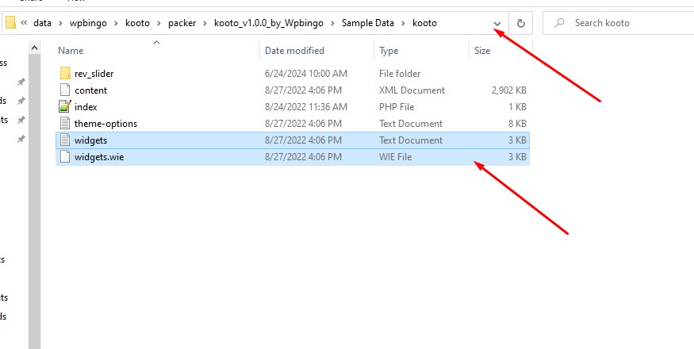The height and width of the screenshot is (349, 694).
Task: Click the index PHP file icon
Action: click(x=65, y=107)
